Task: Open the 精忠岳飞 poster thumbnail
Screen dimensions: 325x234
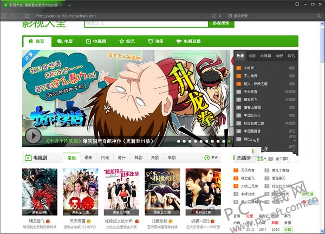Action: click(x=40, y=192)
